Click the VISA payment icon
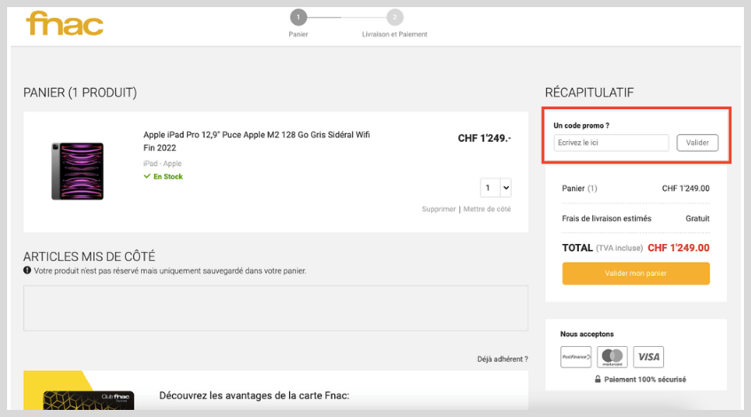This screenshot has height=417, width=751. click(x=648, y=357)
